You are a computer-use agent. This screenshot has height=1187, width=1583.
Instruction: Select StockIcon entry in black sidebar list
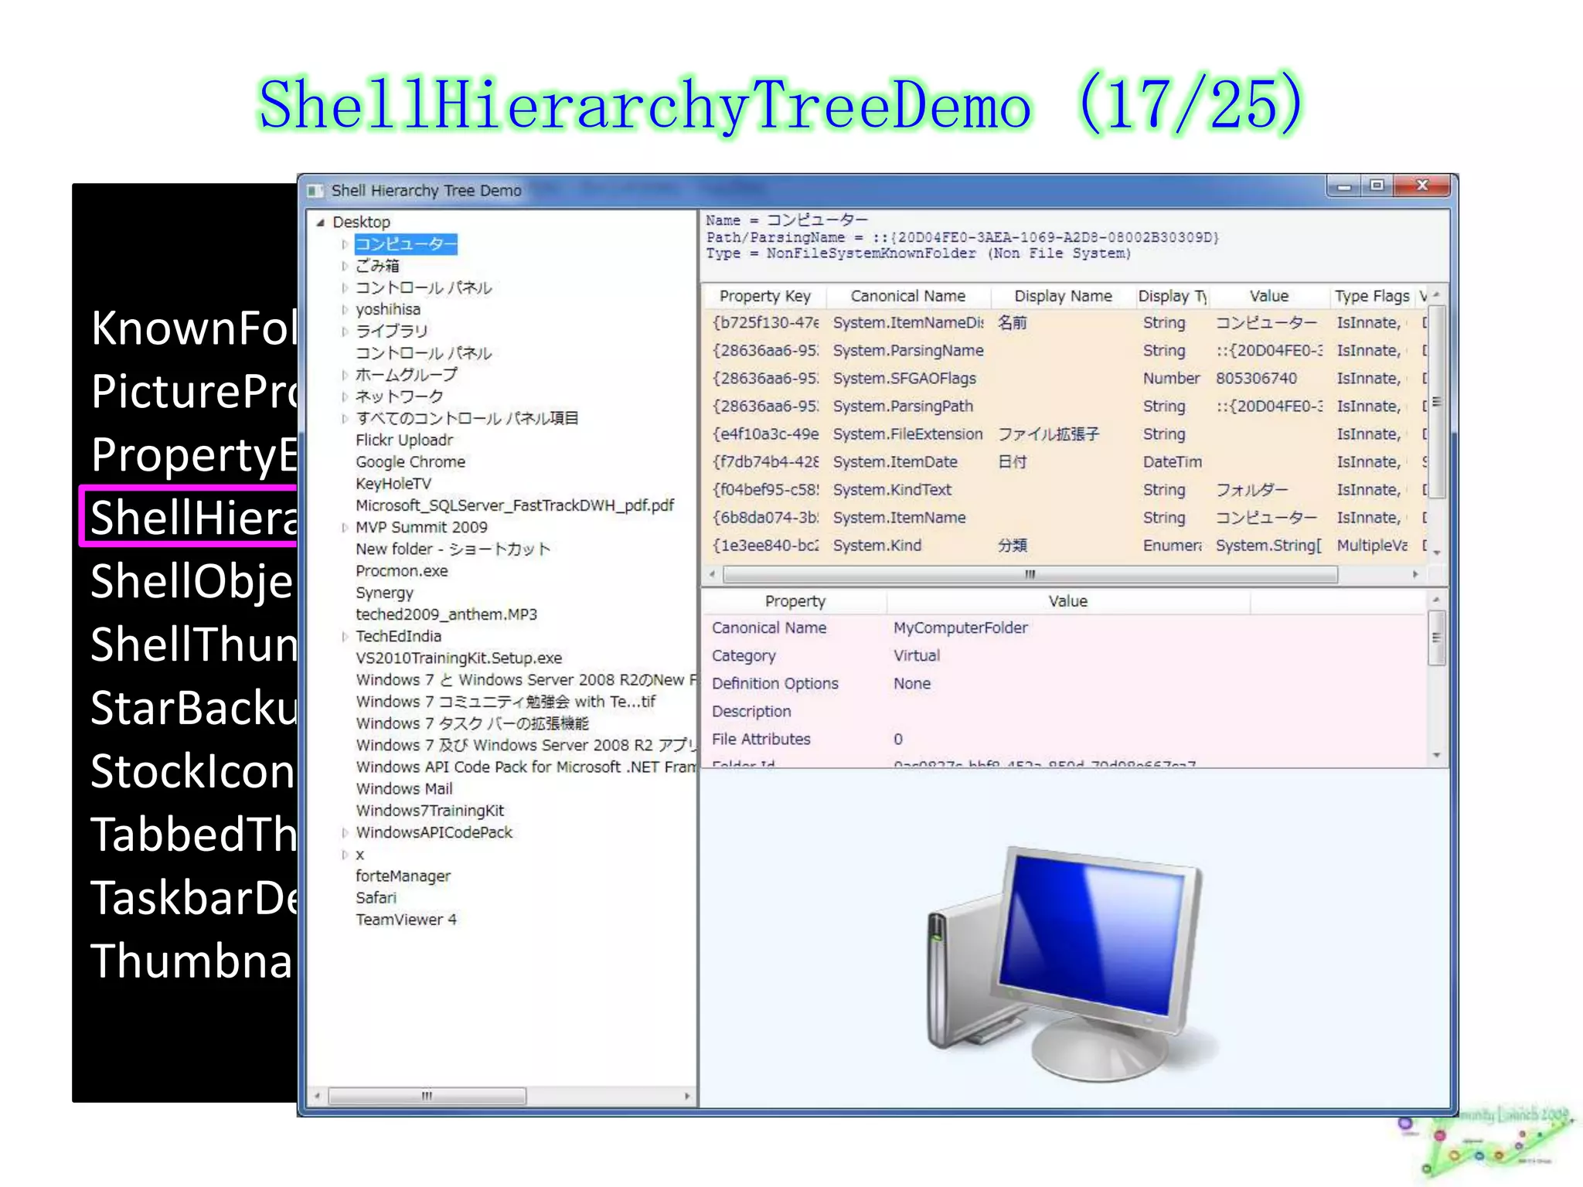[x=192, y=771]
